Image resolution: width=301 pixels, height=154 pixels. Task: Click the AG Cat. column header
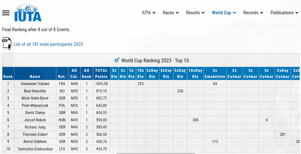pyautogui.click(x=74, y=73)
